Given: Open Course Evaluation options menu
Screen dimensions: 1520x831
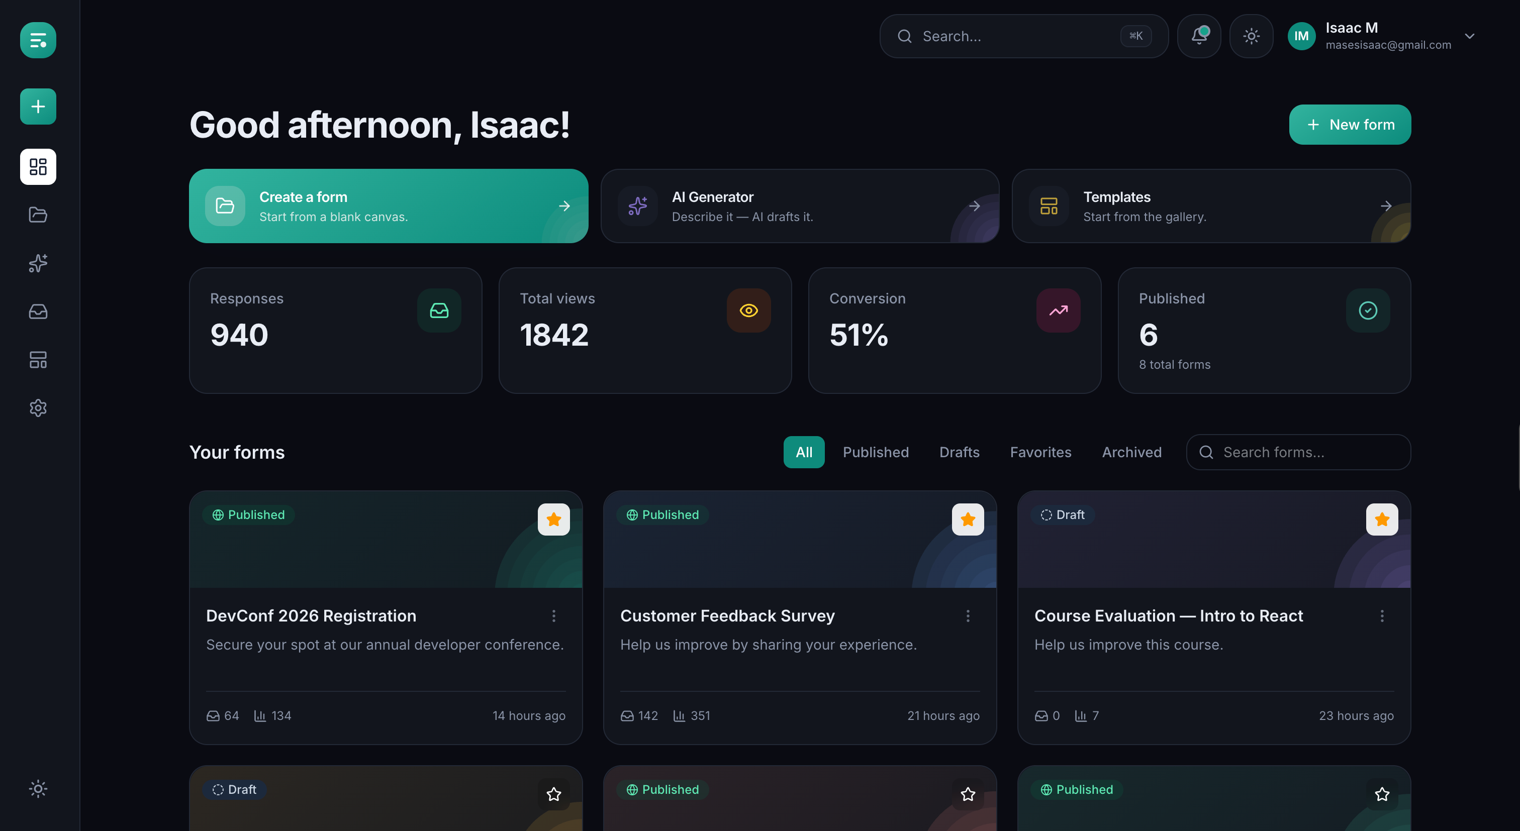Looking at the screenshot, I should point(1382,616).
